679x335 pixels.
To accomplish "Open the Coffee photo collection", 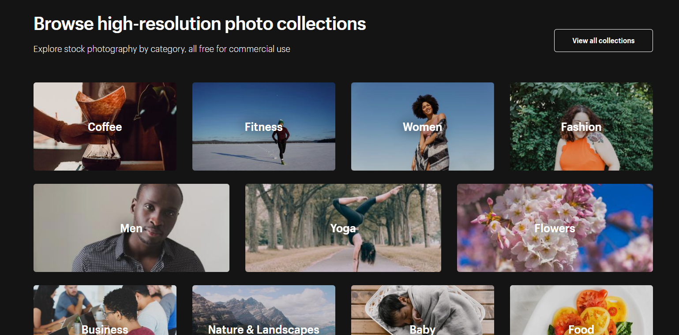I will (105, 127).
